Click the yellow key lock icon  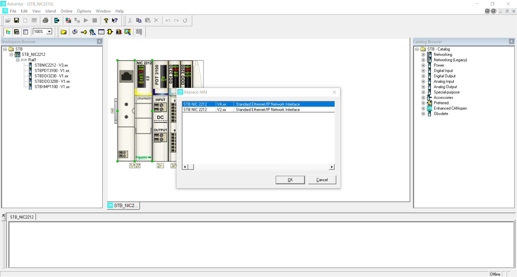point(84,32)
